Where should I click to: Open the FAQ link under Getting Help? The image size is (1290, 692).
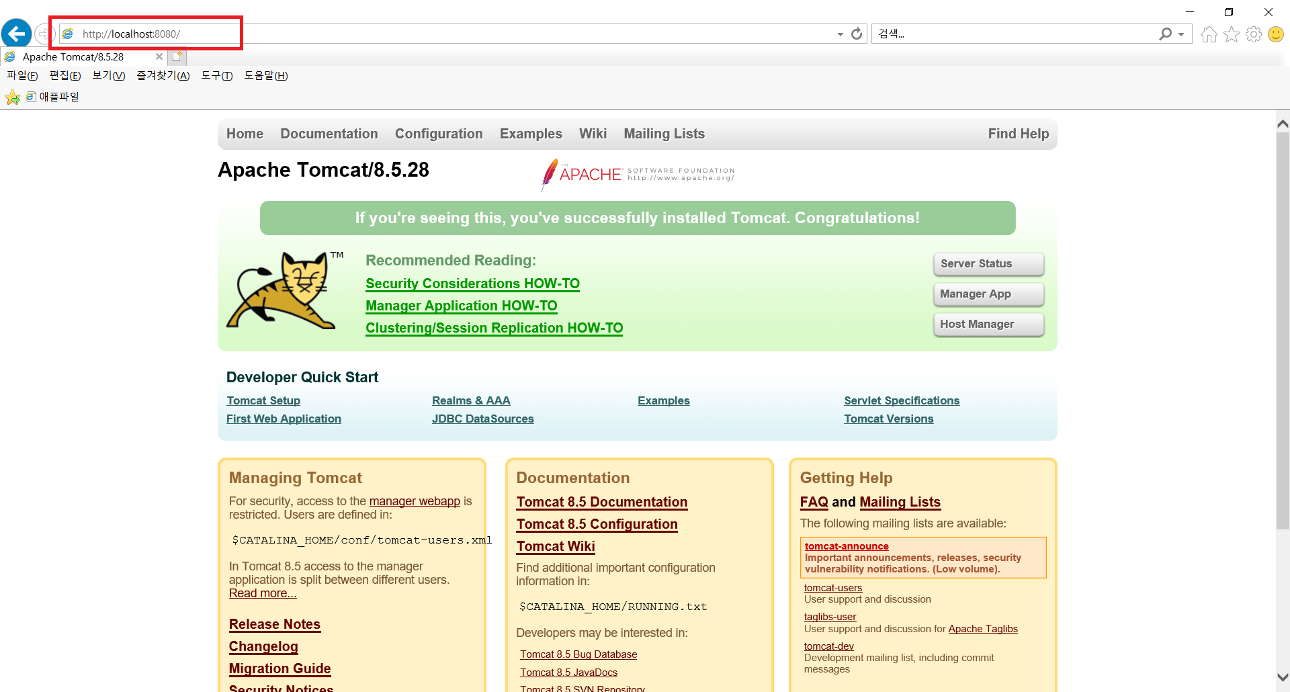(814, 502)
